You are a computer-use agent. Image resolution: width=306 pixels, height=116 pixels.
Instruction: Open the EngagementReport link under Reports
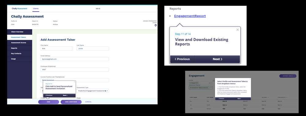190,16
